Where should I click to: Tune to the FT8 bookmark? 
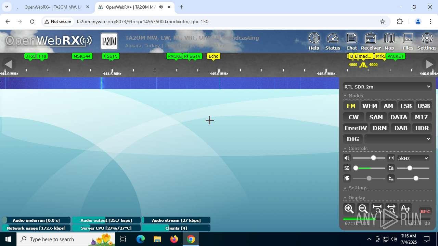(42, 56)
